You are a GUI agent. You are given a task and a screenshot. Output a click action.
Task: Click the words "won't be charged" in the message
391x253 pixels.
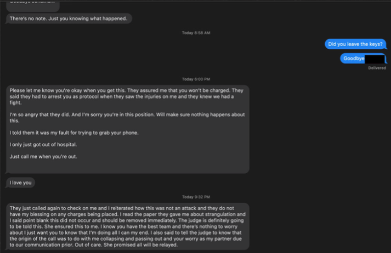pos(207,90)
